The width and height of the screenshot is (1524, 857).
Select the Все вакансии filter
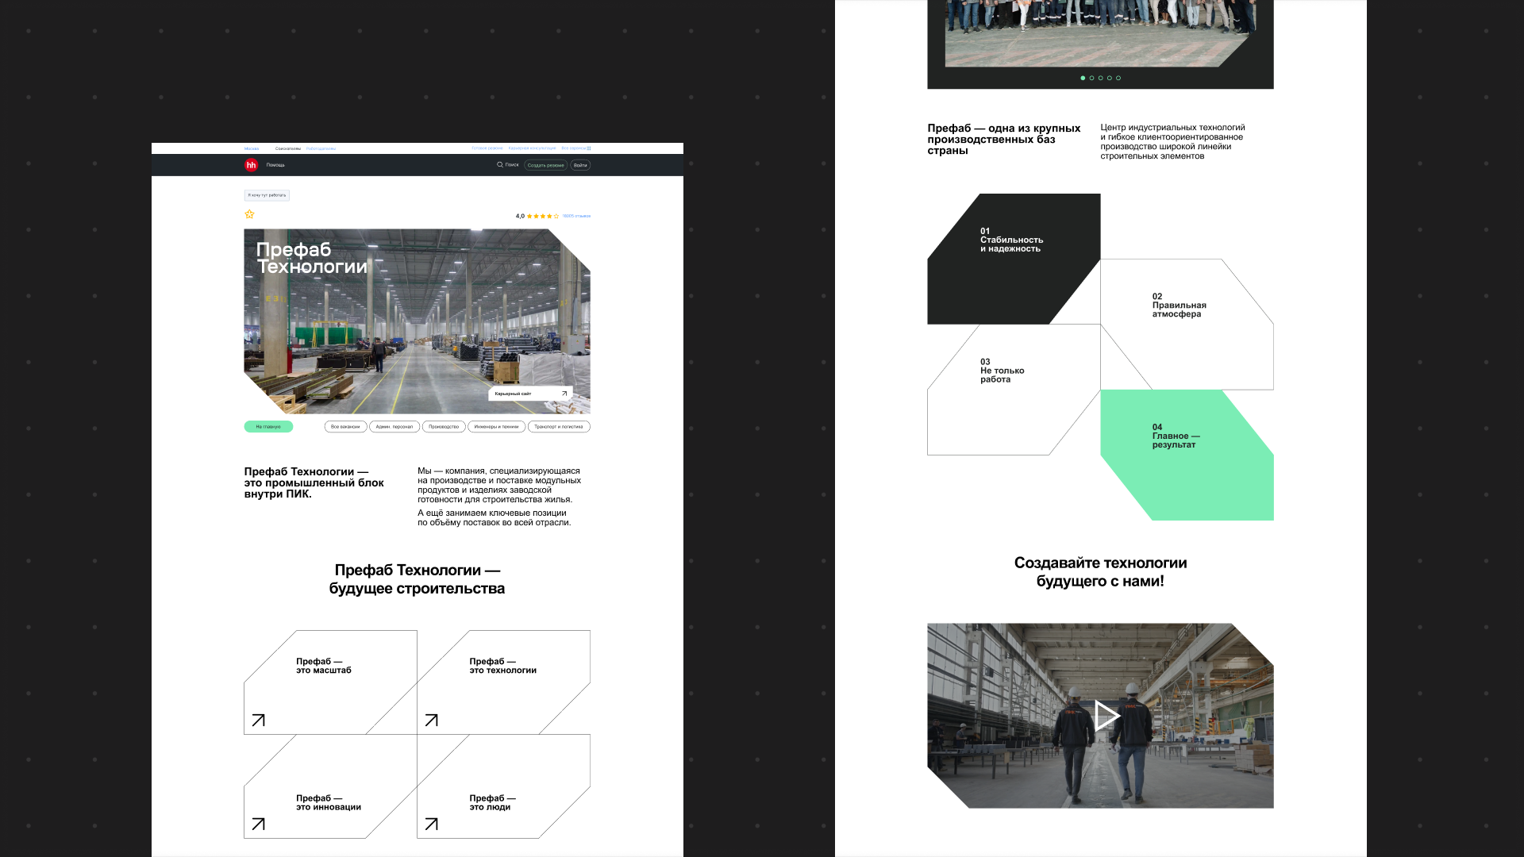[345, 427]
